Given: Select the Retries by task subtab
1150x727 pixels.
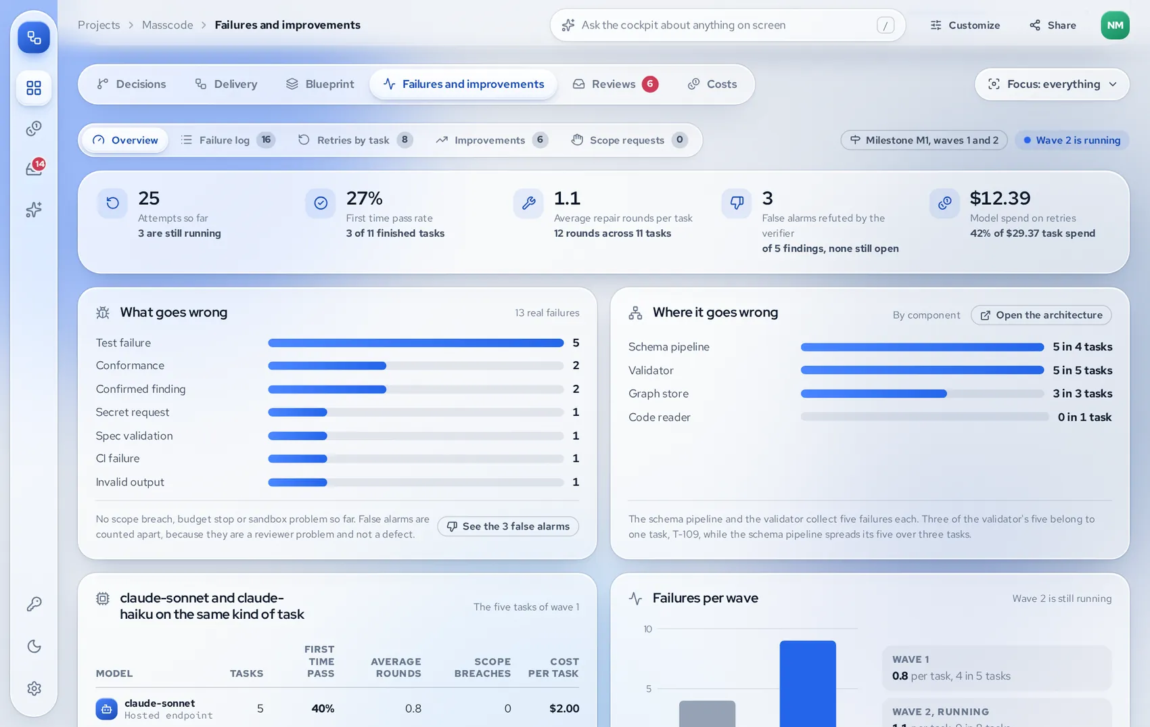Looking at the screenshot, I should [x=355, y=140].
